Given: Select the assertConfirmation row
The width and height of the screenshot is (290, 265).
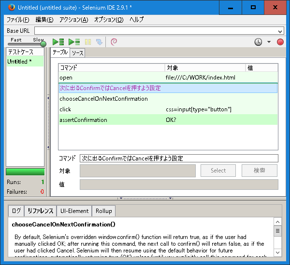Looking at the screenshot, I should (168, 119).
